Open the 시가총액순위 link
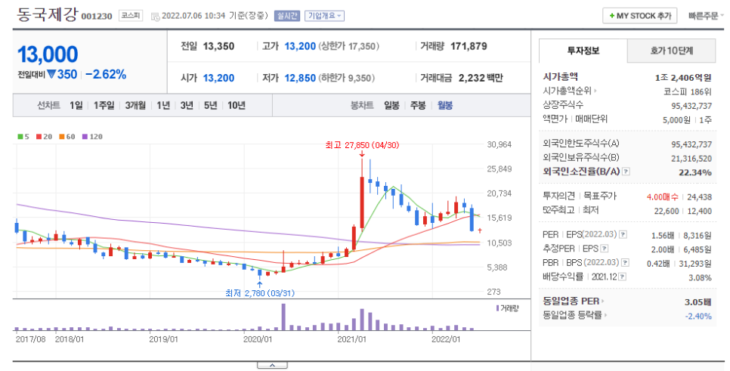 point(567,91)
